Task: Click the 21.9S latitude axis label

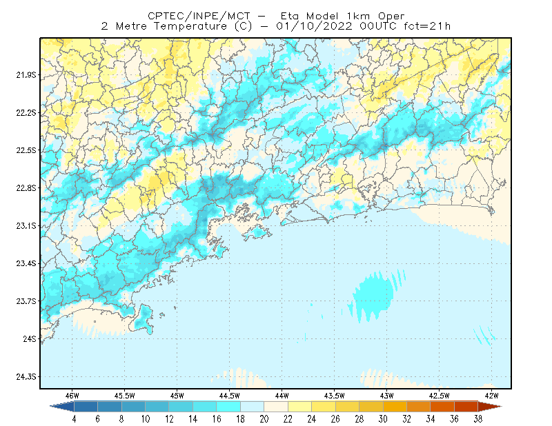Action: tap(26, 75)
